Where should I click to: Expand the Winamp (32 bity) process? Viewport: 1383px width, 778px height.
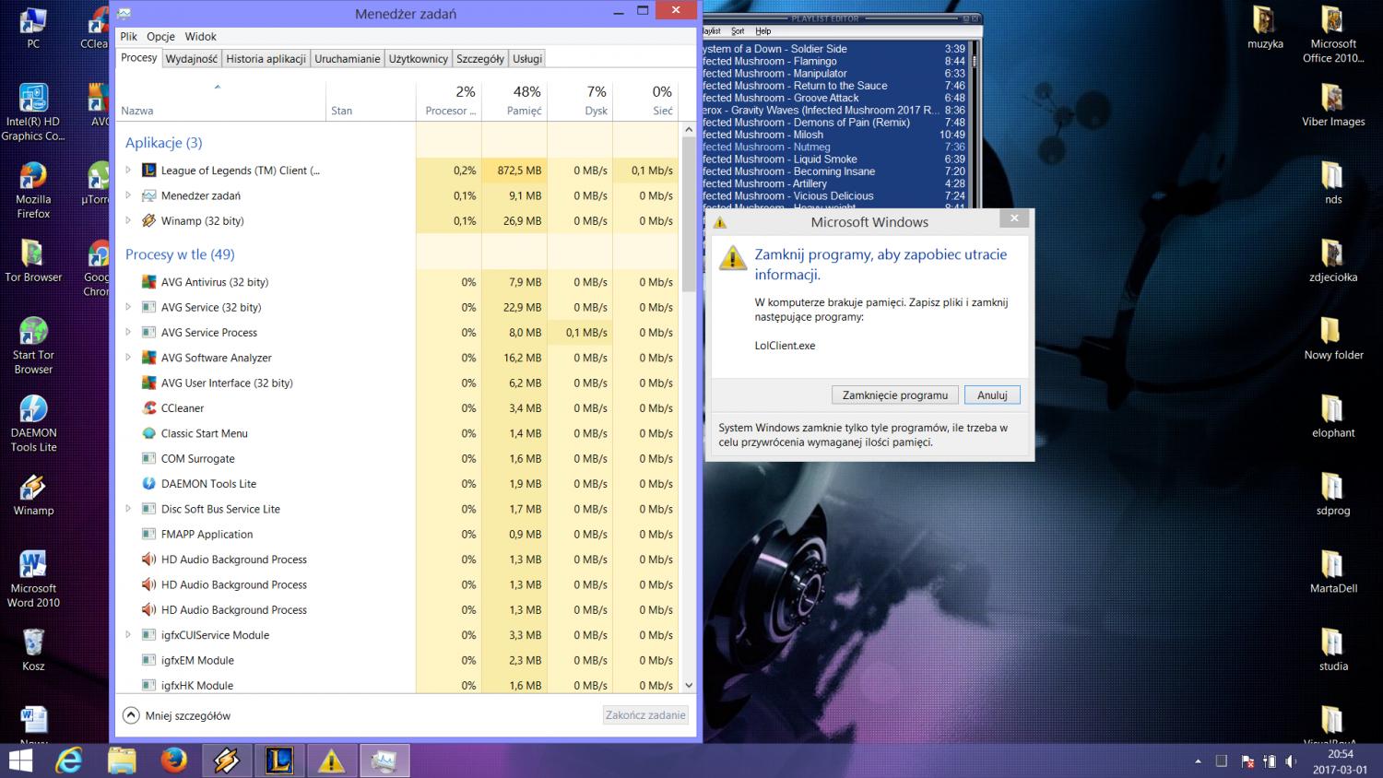(128, 221)
